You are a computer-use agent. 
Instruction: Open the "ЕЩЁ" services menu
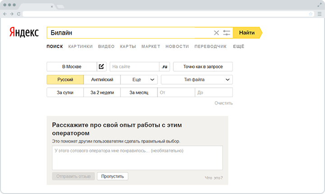point(239,46)
